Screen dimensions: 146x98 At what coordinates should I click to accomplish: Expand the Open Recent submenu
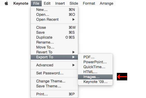(54, 19)
